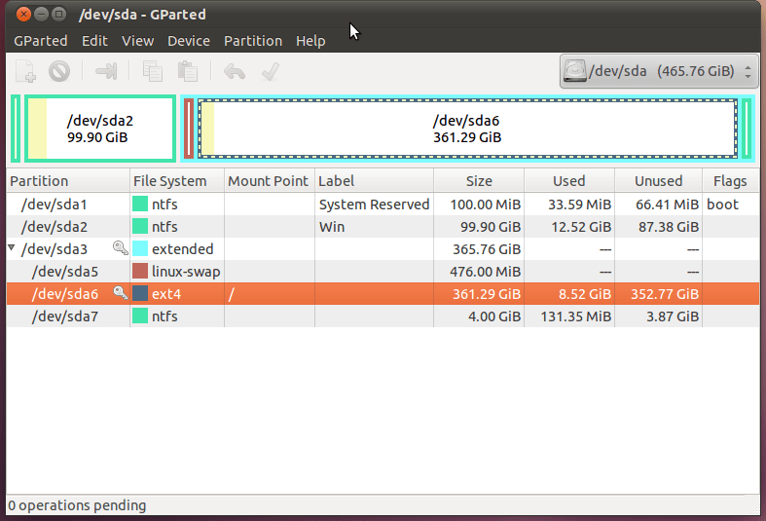Image resolution: width=766 pixels, height=521 pixels.
Task: Sort by the Label column header
Action: (374, 181)
